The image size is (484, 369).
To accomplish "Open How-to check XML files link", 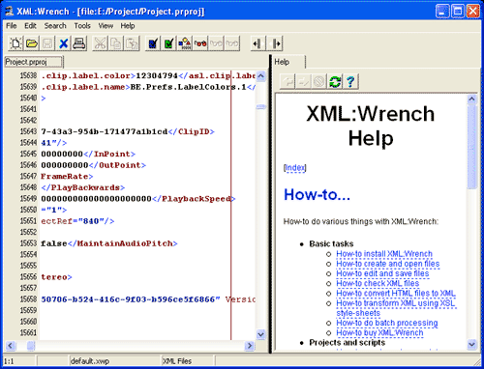I will click(378, 283).
